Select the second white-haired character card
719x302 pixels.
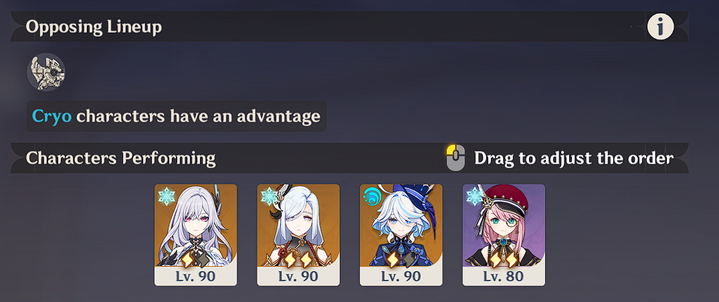pyautogui.click(x=298, y=235)
